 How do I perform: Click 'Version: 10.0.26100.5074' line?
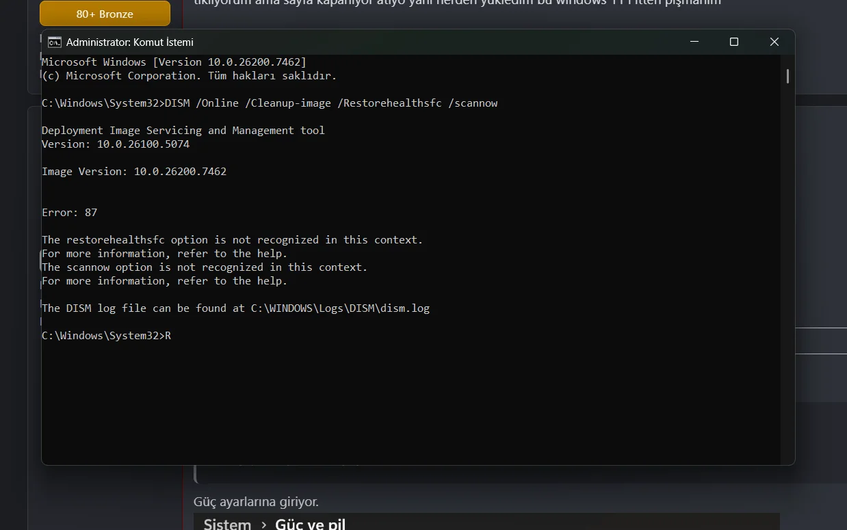click(116, 144)
